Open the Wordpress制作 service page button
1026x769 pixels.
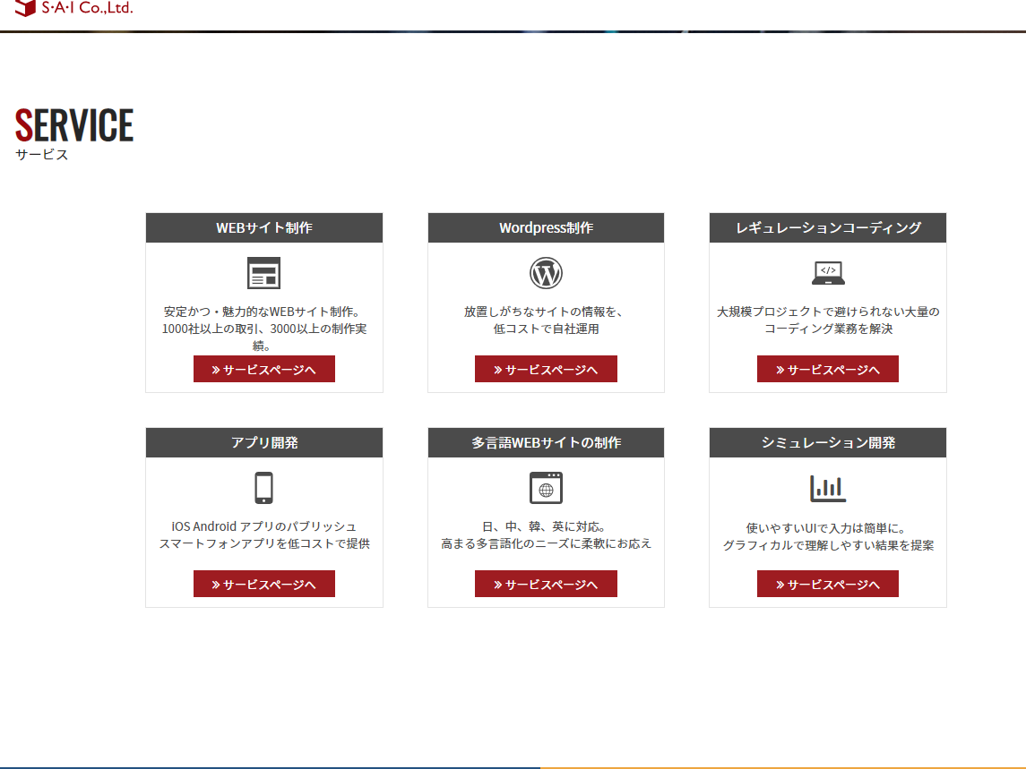(x=546, y=369)
